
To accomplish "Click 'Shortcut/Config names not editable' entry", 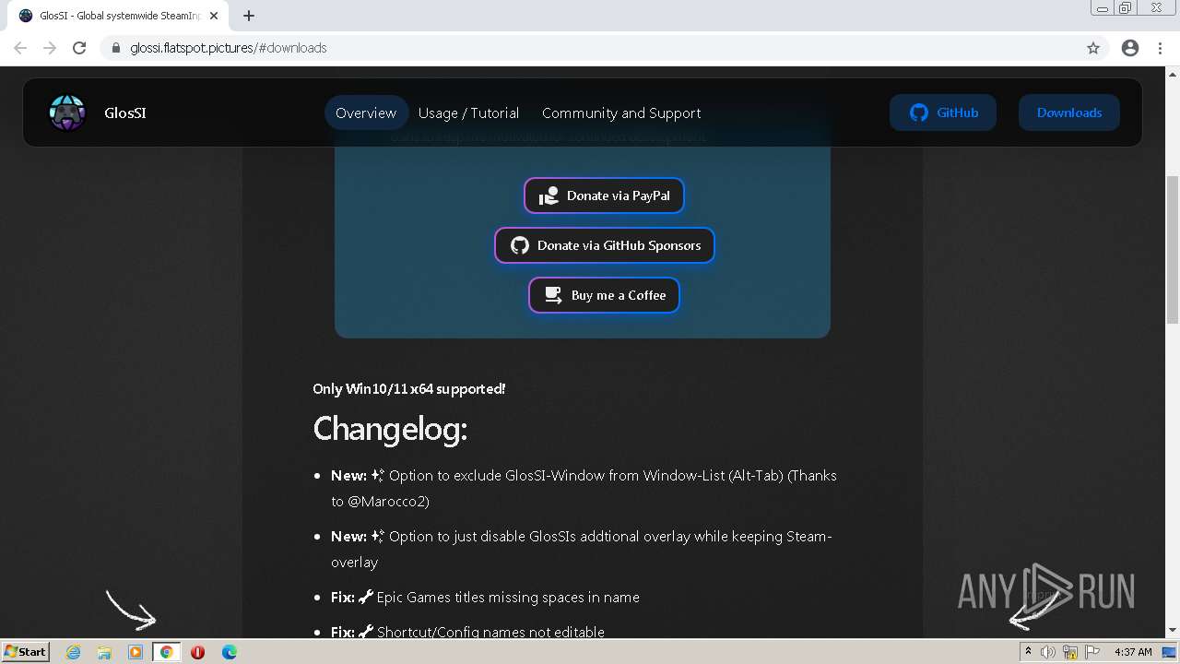I will click(x=467, y=633).
